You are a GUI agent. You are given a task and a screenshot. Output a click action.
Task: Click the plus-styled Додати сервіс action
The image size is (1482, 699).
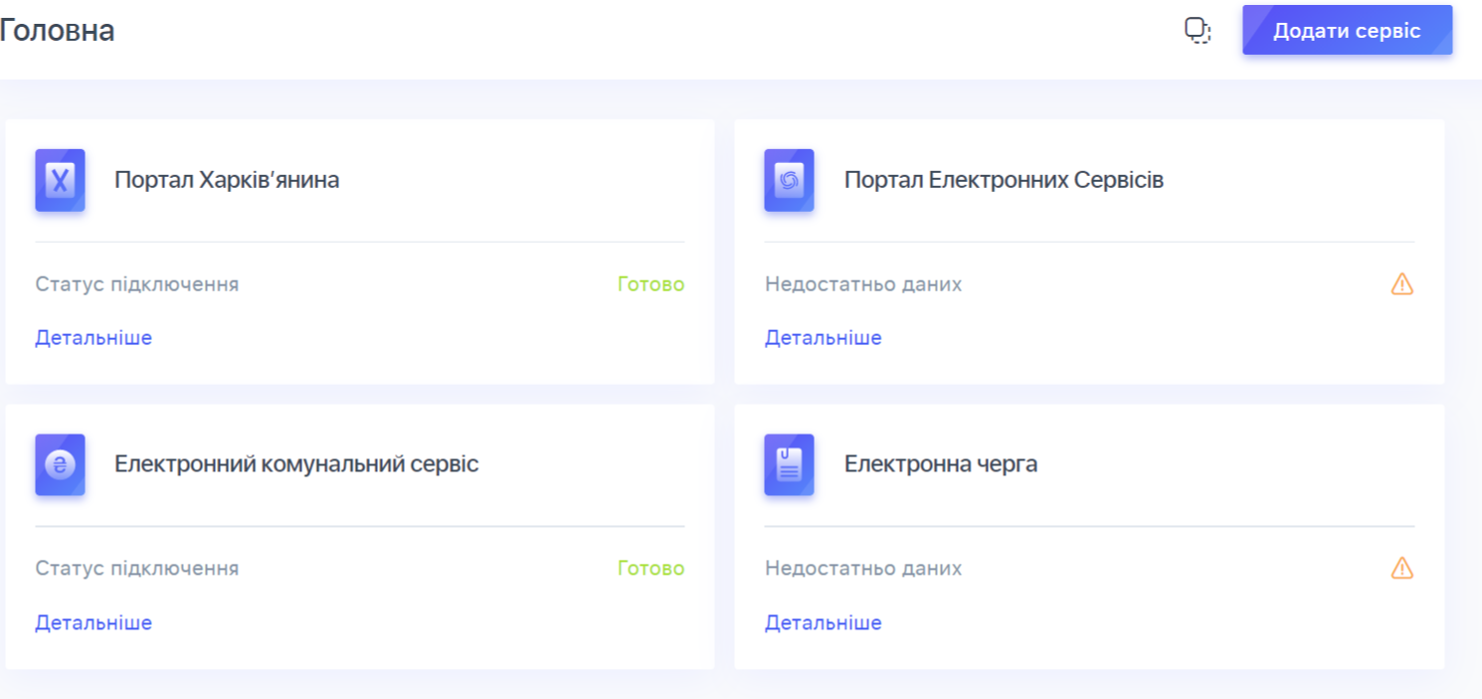[x=1348, y=30]
